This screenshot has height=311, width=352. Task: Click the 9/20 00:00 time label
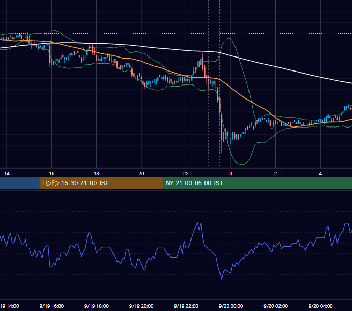pyautogui.click(x=231, y=306)
